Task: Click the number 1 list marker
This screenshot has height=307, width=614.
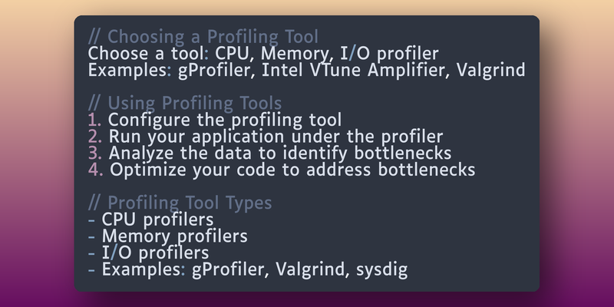Action: [x=94, y=120]
